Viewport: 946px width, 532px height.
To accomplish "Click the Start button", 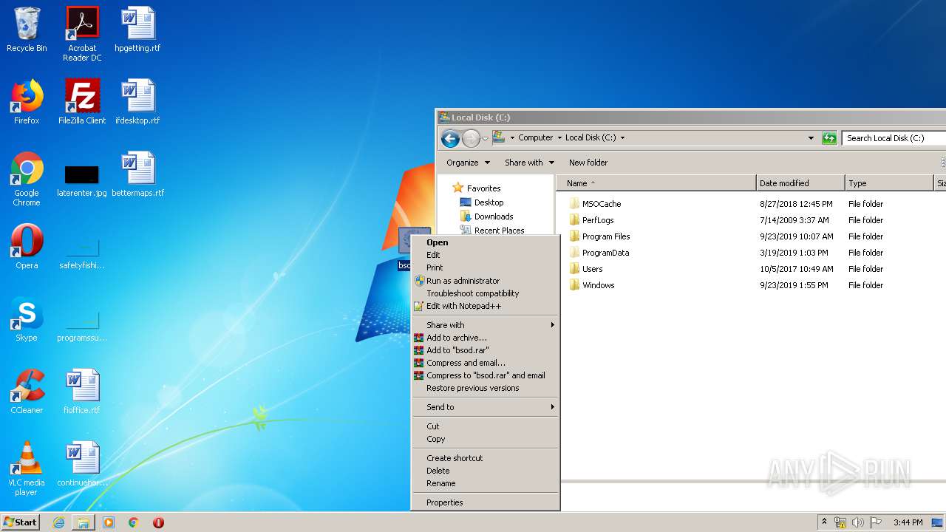I will click(20, 522).
